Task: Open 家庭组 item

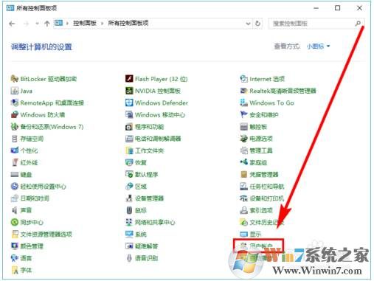Action: pyautogui.click(x=253, y=162)
